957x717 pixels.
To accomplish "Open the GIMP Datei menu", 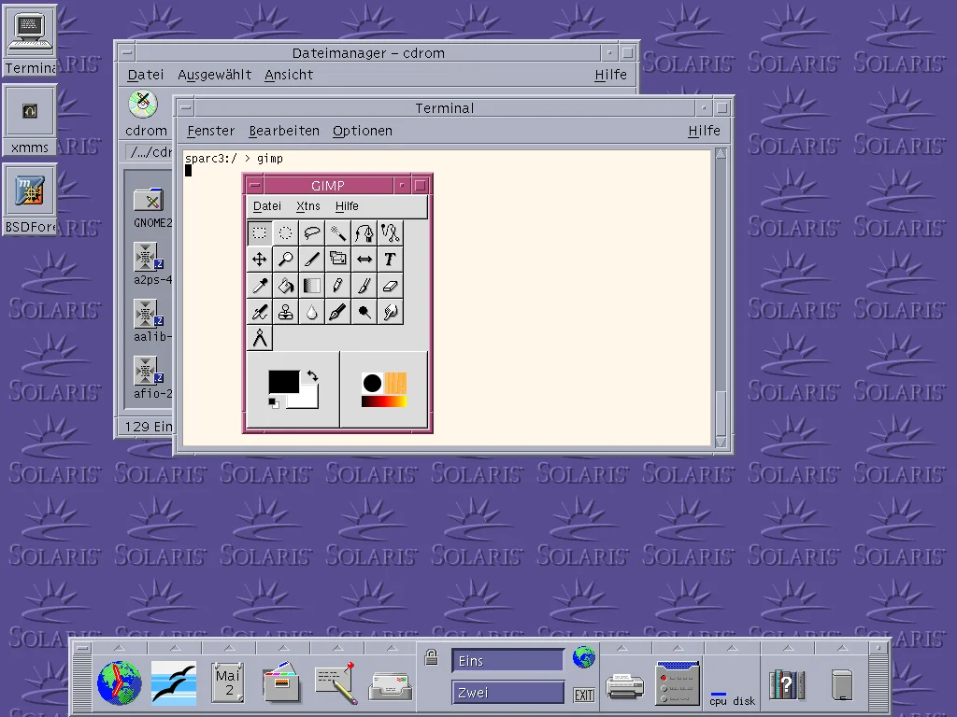I will click(267, 206).
